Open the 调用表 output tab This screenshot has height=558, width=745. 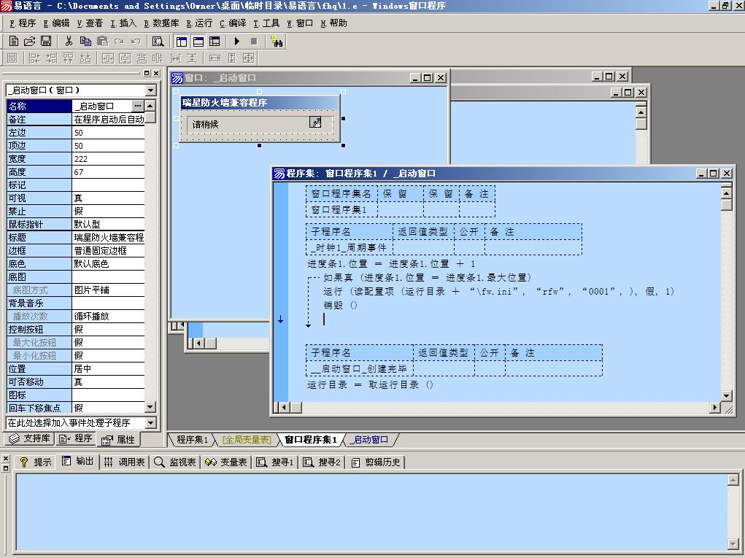[125, 462]
